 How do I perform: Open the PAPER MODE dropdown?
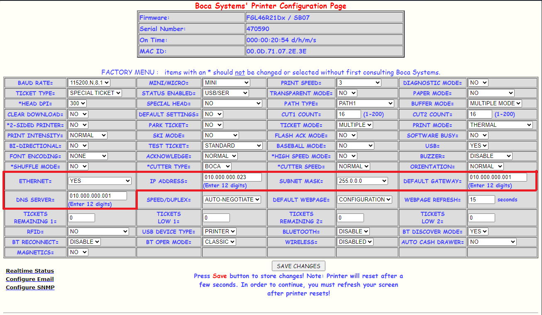[491, 93]
